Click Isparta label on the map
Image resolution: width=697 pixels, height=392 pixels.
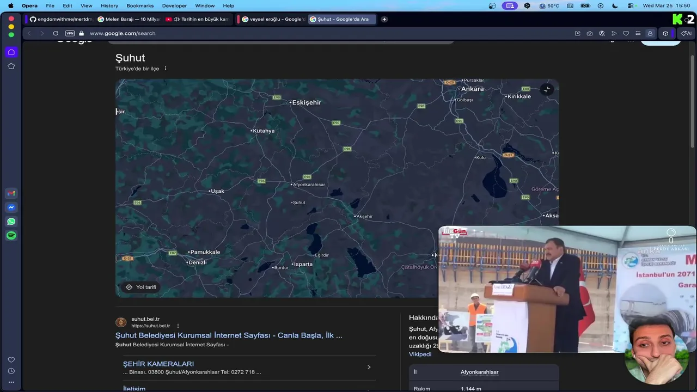[302, 264]
